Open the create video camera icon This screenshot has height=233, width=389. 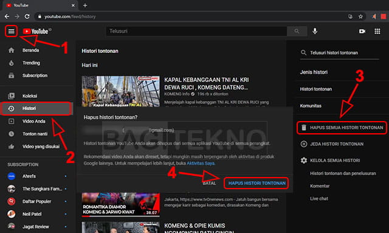pyautogui.click(x=362, y=31)
